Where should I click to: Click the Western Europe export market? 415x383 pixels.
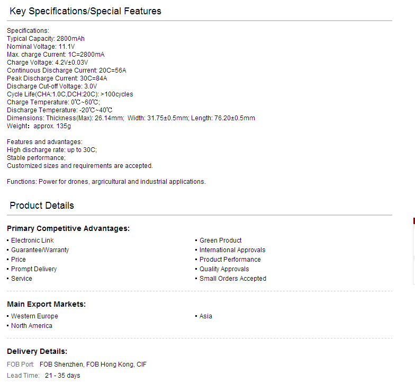(34, 316)
